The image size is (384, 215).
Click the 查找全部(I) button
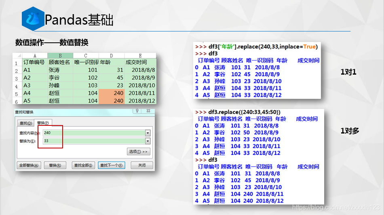(x=83, y=165)
